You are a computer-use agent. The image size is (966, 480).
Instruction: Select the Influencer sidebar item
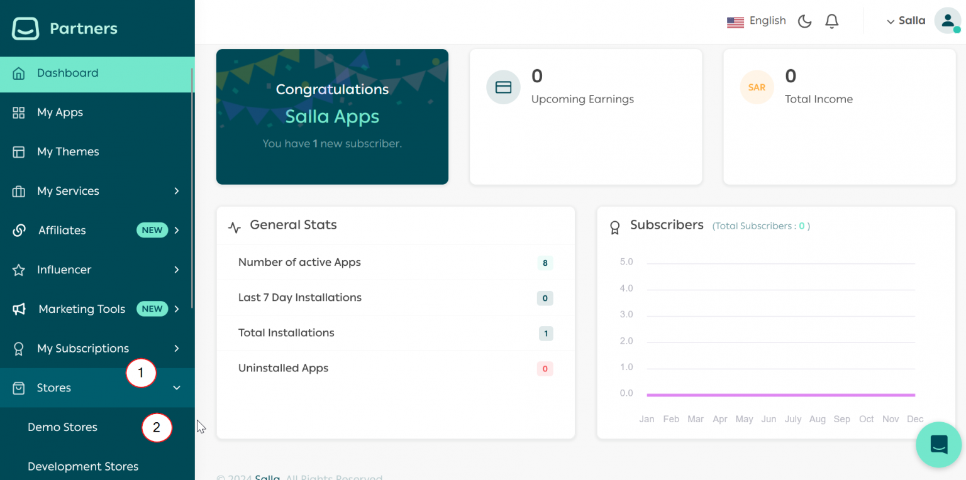(x=64, y=270)
